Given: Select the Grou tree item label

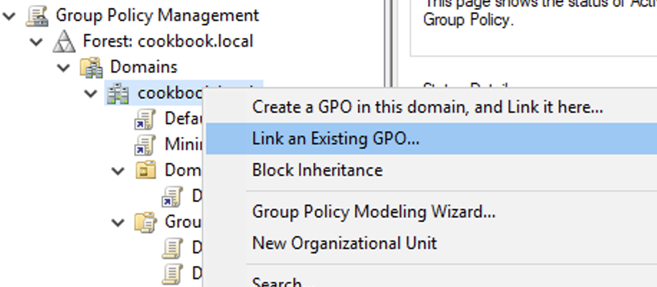Looking at the screenshot, I should coord(183,222).
